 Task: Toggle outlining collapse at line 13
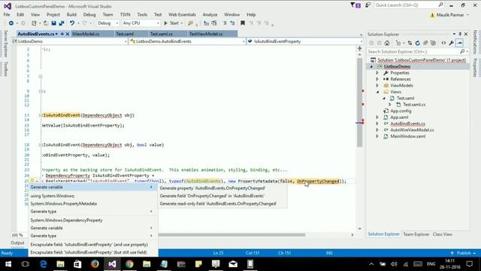pos(41,115)
